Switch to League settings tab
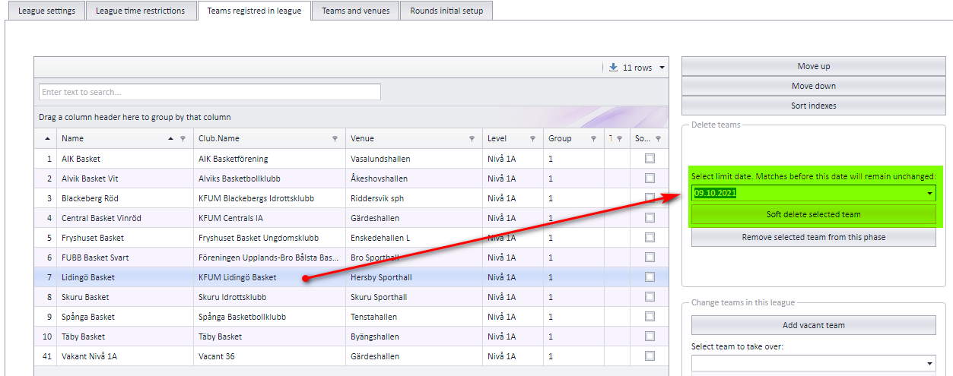Viewport: 953px width, 376px height. coord(46,11)
